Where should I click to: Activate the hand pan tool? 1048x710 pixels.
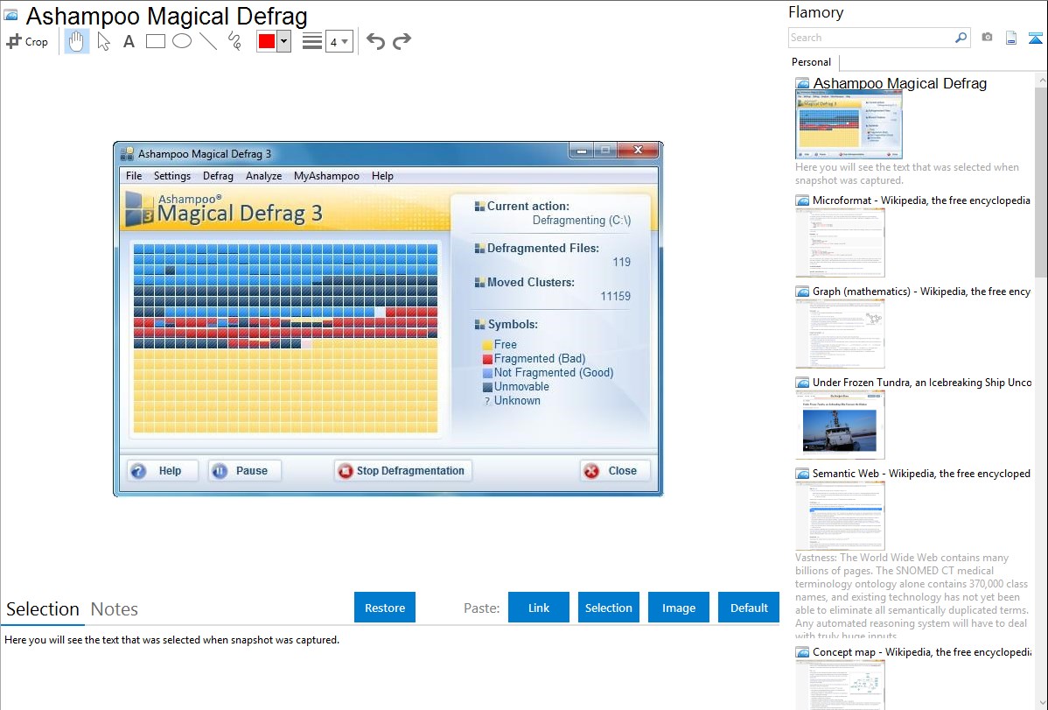point(77,41)
